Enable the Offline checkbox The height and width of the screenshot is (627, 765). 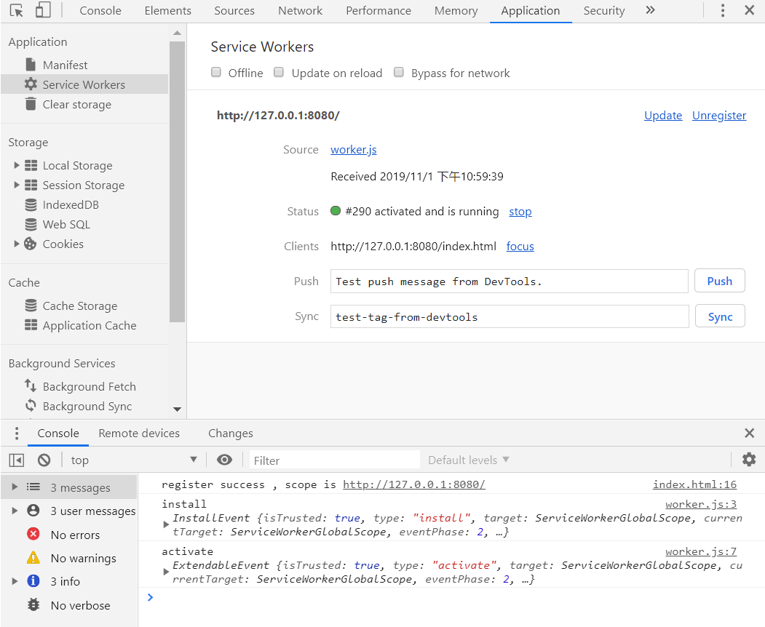point(216,72)
